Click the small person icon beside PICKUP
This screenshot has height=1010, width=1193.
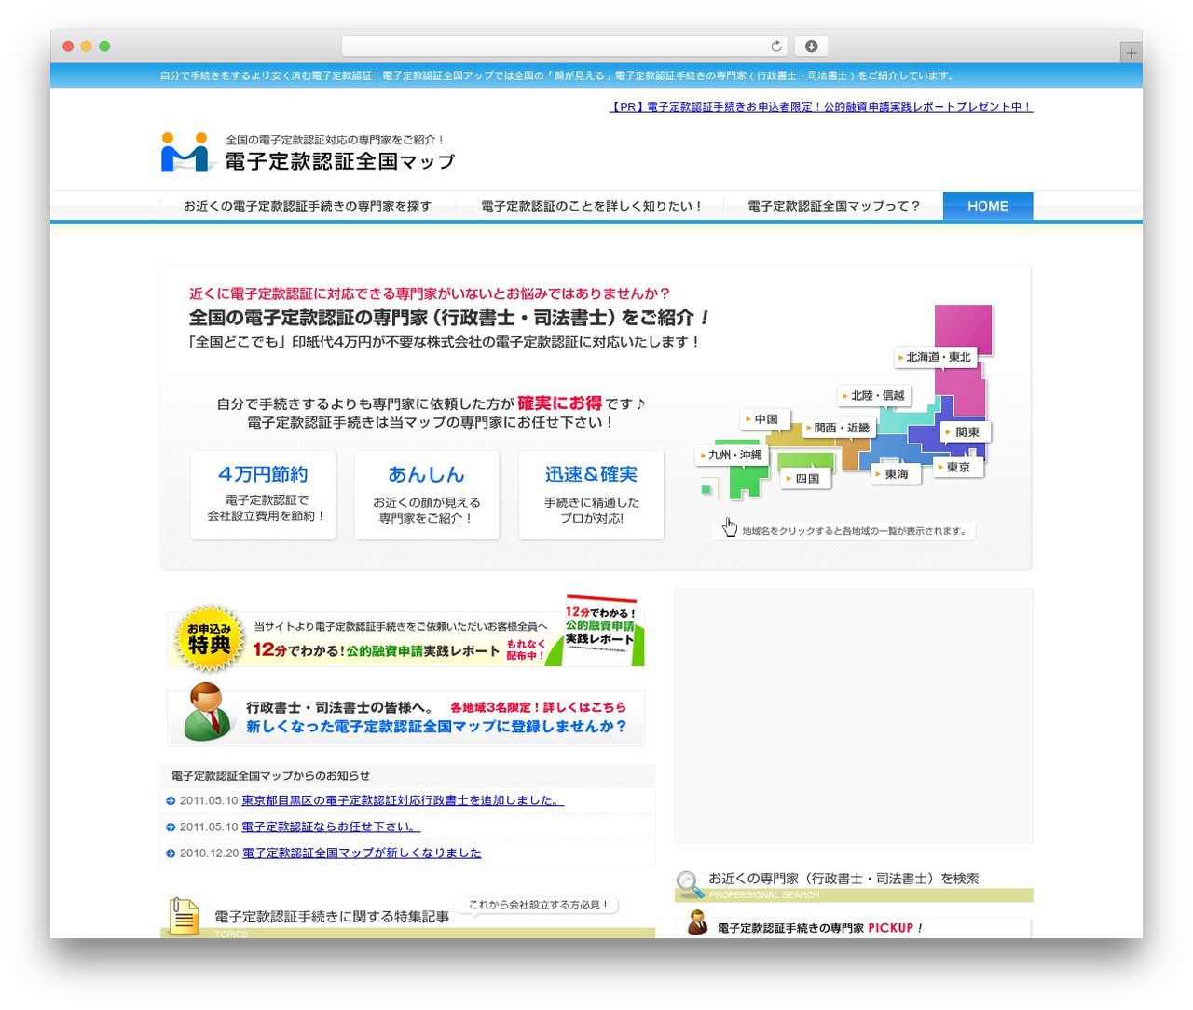(697, 923)
